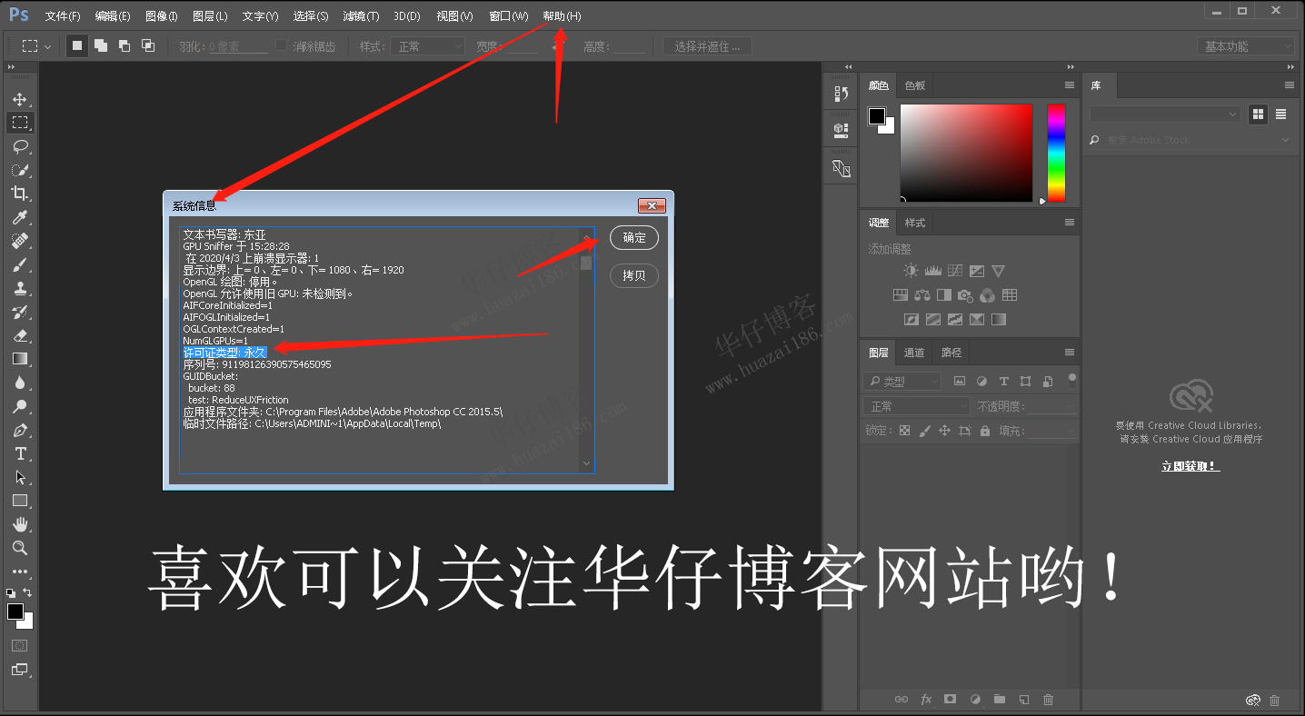Viewport: 1305px width, 716px height.
Task: Select the History Brush tool
Action: [19, 312]
